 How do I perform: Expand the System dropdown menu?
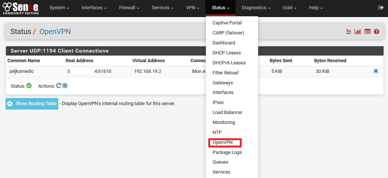point(59,8)
